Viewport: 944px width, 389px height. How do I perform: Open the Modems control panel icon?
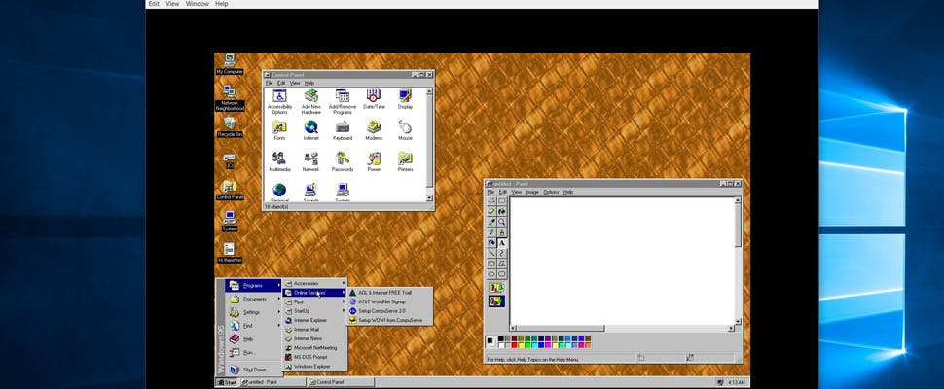[x=374, y=130]
